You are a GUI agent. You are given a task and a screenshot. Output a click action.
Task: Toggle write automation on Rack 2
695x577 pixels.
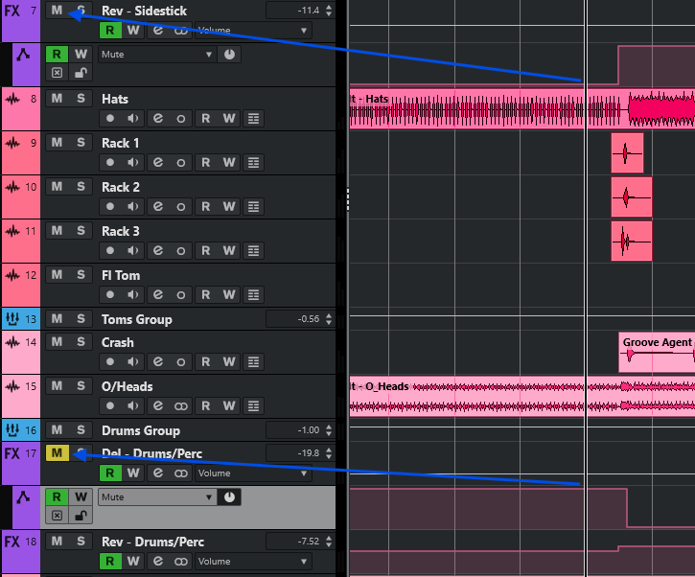(229, 206)
